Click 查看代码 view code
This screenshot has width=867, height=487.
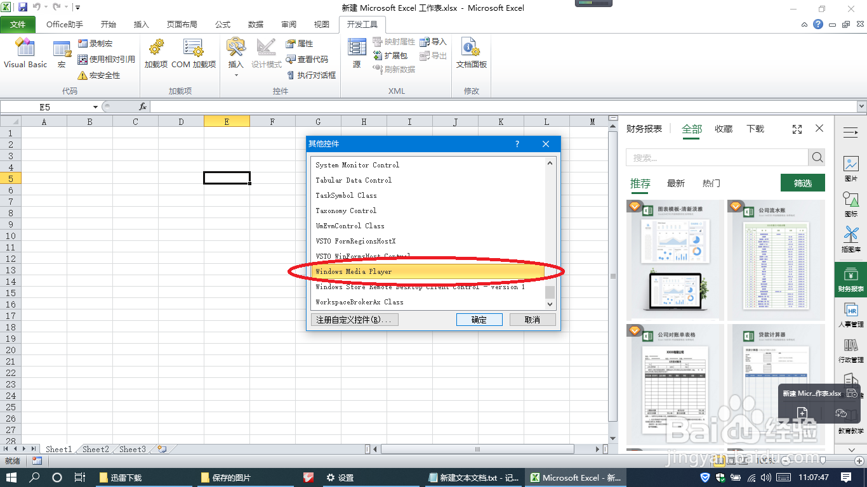307,60
